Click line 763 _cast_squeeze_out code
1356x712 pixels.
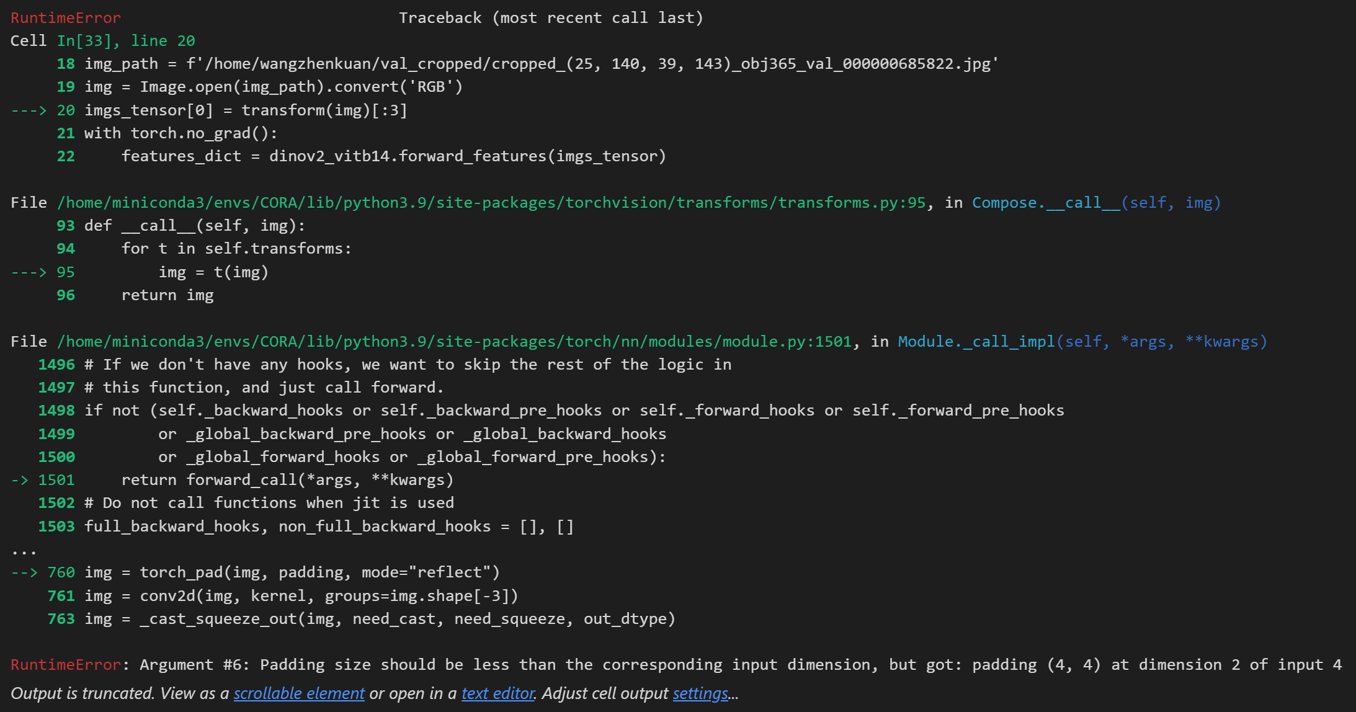point(380,619)
